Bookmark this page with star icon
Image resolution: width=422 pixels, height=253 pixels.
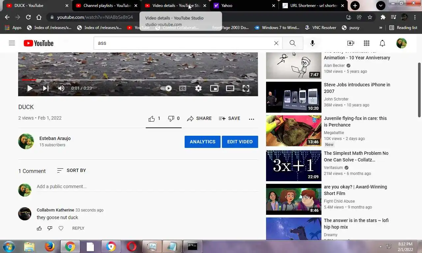tap(370, 17)
